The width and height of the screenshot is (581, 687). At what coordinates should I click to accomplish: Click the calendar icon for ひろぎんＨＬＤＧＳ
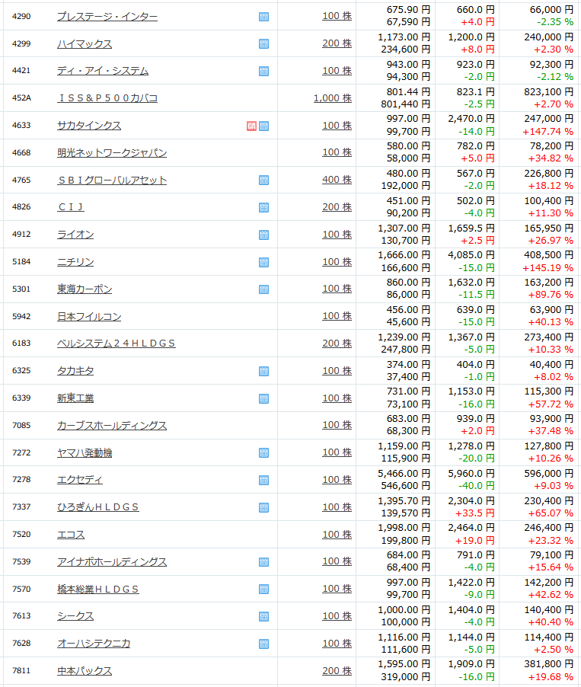pos(263,508)
